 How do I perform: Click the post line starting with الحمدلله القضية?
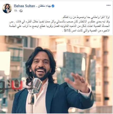pos(60,26)
